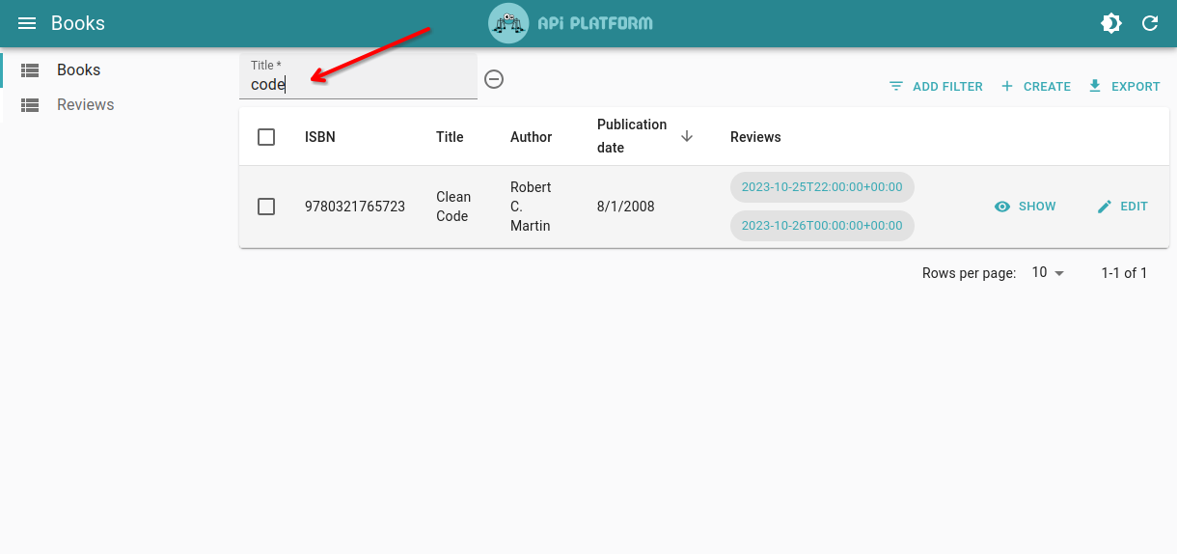Sort the table by the Author column
This screenshot has width=1177, height=554.
pos(531,137)
